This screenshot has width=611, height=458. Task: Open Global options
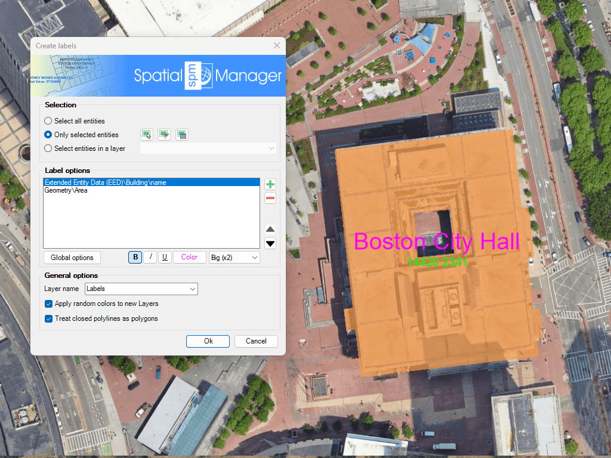(x=72, y=258)
